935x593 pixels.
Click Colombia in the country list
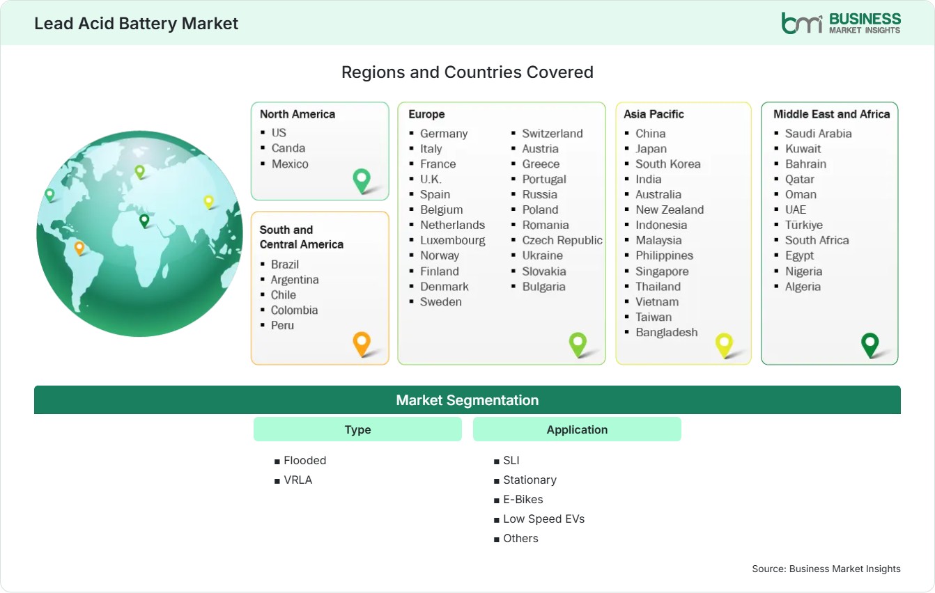click(294, 310)
